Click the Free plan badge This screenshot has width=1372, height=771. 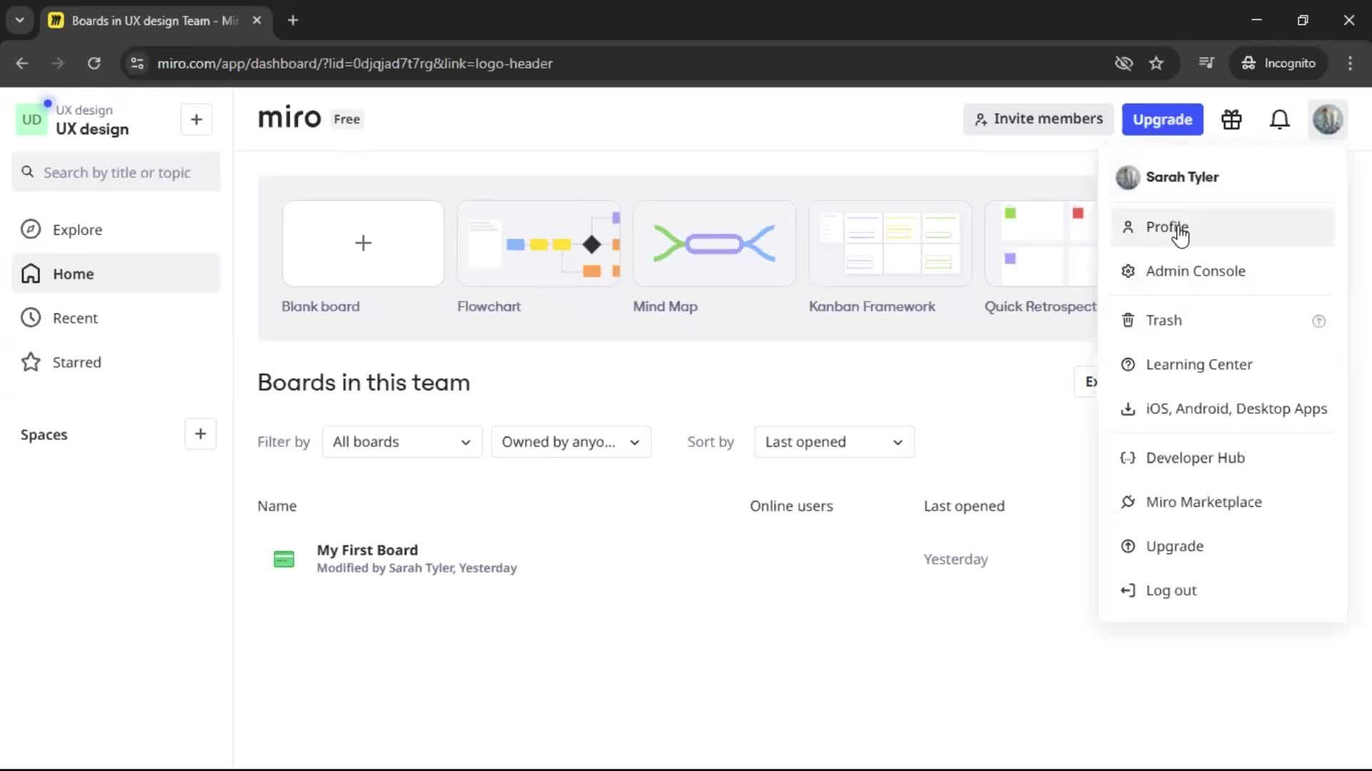pyautogui.click(x=347, y=119)
